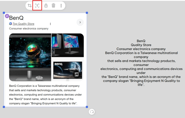Lock the selected image
The image size is (185, 118).
(46, 6)
